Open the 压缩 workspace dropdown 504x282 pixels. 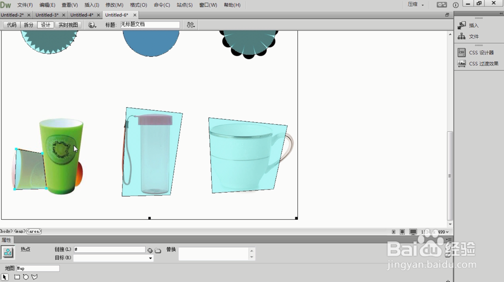pyautogui.click(x=416, y=5)
